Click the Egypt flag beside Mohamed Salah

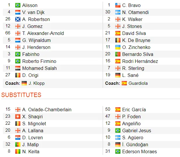pyautogui.click(x=18, y=68)
